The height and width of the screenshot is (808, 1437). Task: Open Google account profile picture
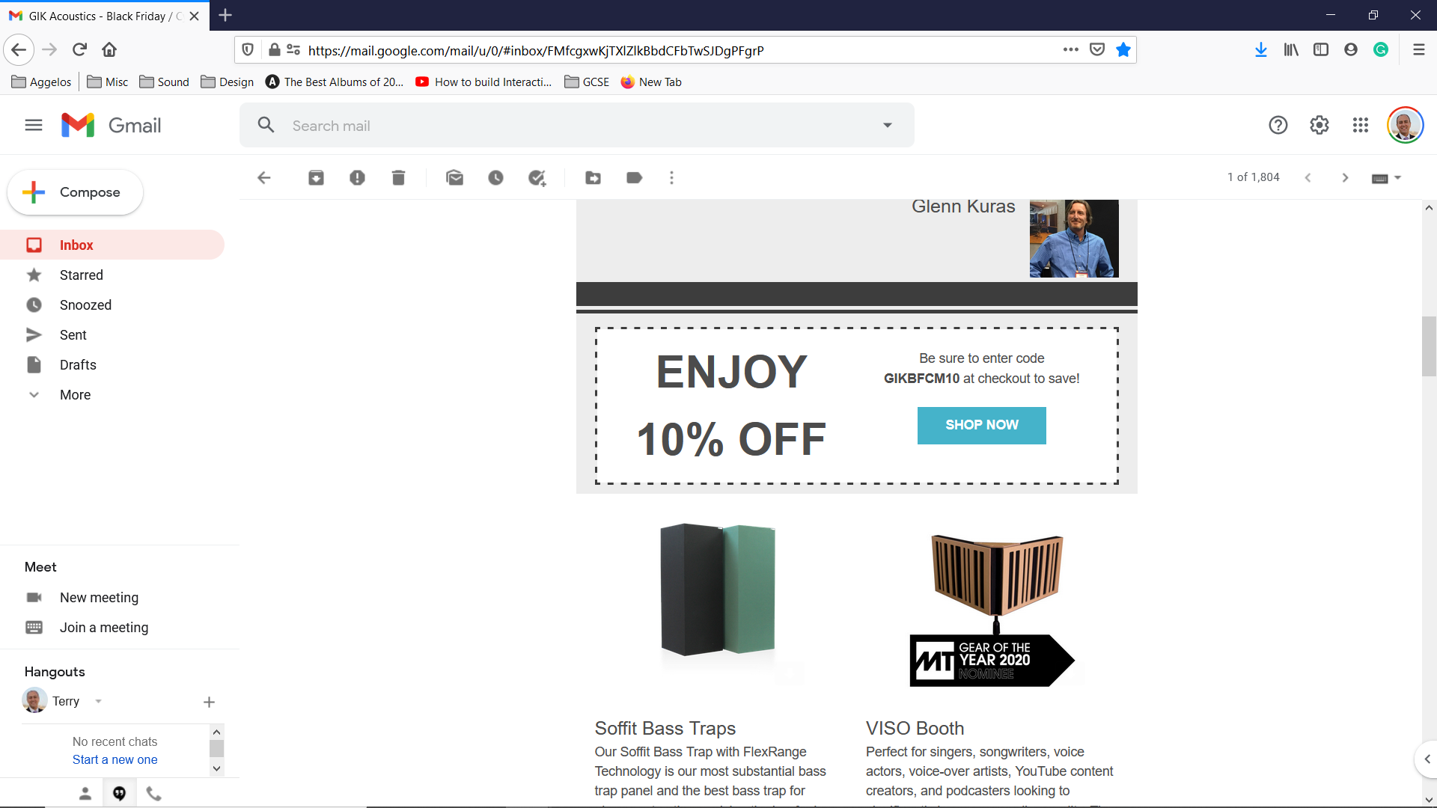click(x=1405, y=125)
